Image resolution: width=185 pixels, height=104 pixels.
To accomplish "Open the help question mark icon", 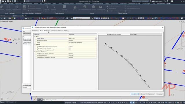I will [x=172, y=1].
